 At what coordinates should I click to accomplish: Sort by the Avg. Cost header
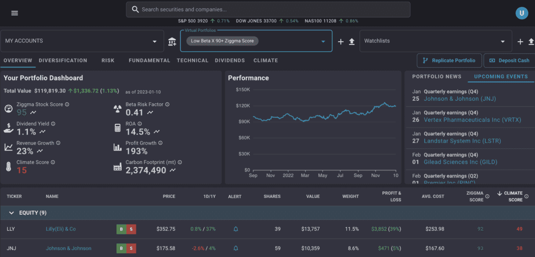[x=433, y=196]
